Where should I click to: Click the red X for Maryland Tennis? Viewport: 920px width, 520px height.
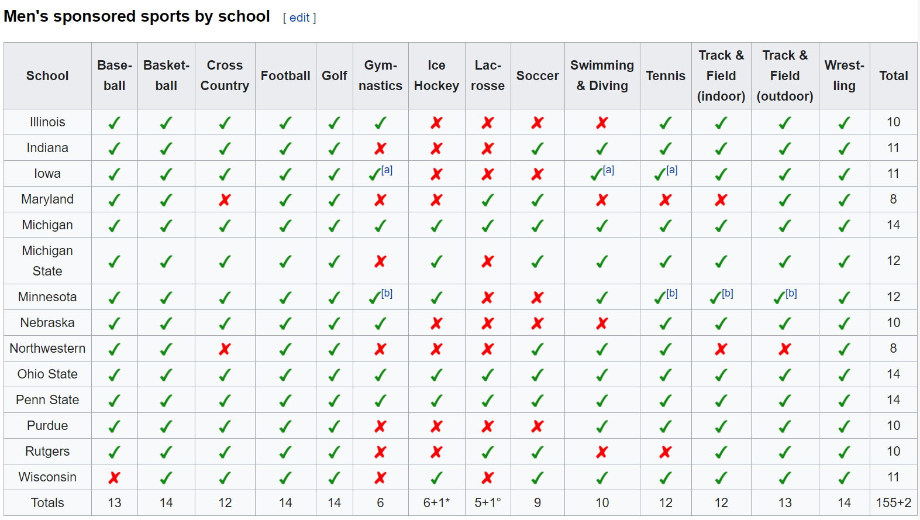[665, 200]
